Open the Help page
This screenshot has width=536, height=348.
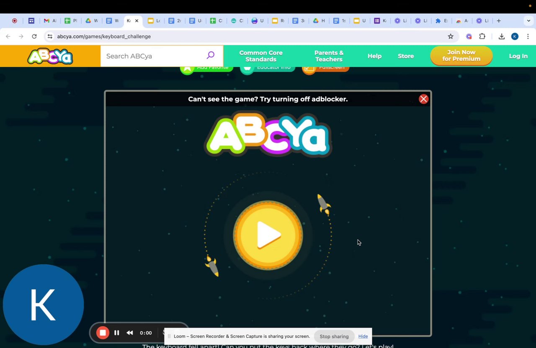pos(374,56)
